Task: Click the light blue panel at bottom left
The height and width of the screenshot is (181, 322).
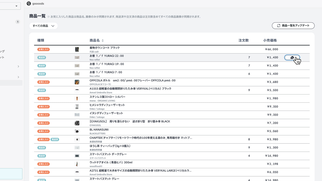Action: coord(11,173)
